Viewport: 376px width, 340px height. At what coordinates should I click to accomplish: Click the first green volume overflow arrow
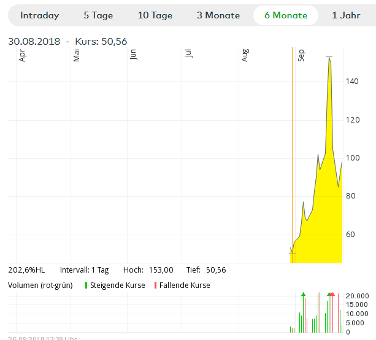303,295
